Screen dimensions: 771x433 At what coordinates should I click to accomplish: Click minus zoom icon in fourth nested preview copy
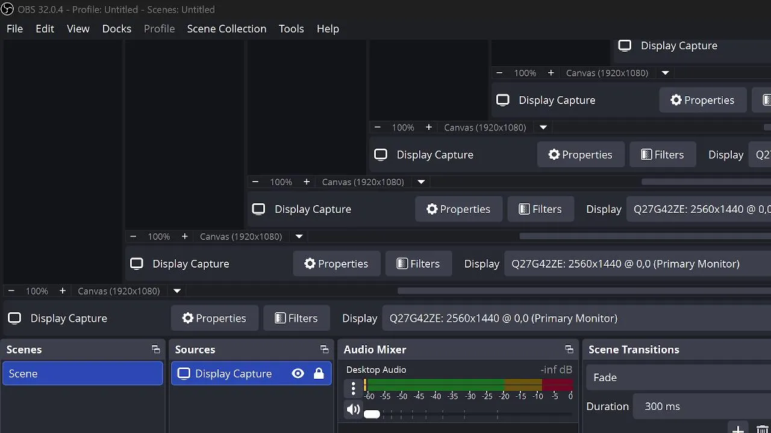pyautogui.click(x=499, y=73)
